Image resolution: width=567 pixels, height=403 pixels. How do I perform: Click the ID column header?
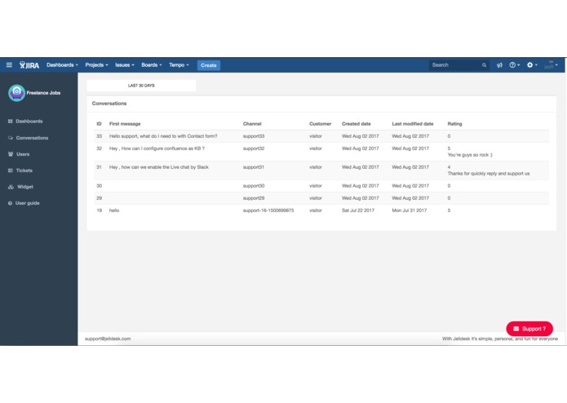99,124
